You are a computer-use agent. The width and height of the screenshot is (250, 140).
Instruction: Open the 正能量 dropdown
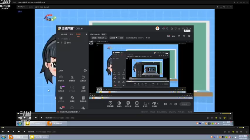(x=114, y=38)
